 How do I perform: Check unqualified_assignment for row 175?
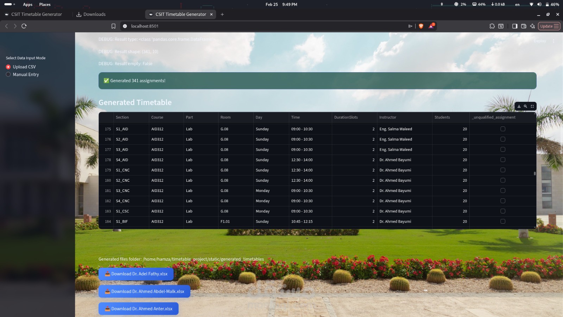coord(502,129)
